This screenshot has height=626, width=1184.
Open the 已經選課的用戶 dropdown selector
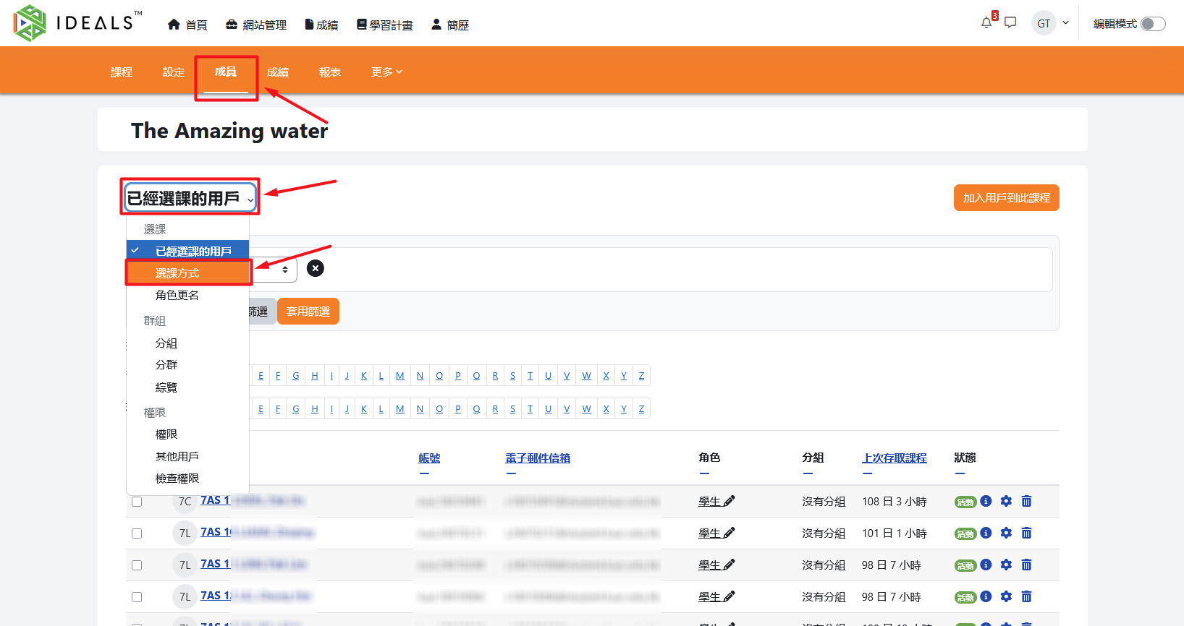pyautogui.click(x=190, y=198)
